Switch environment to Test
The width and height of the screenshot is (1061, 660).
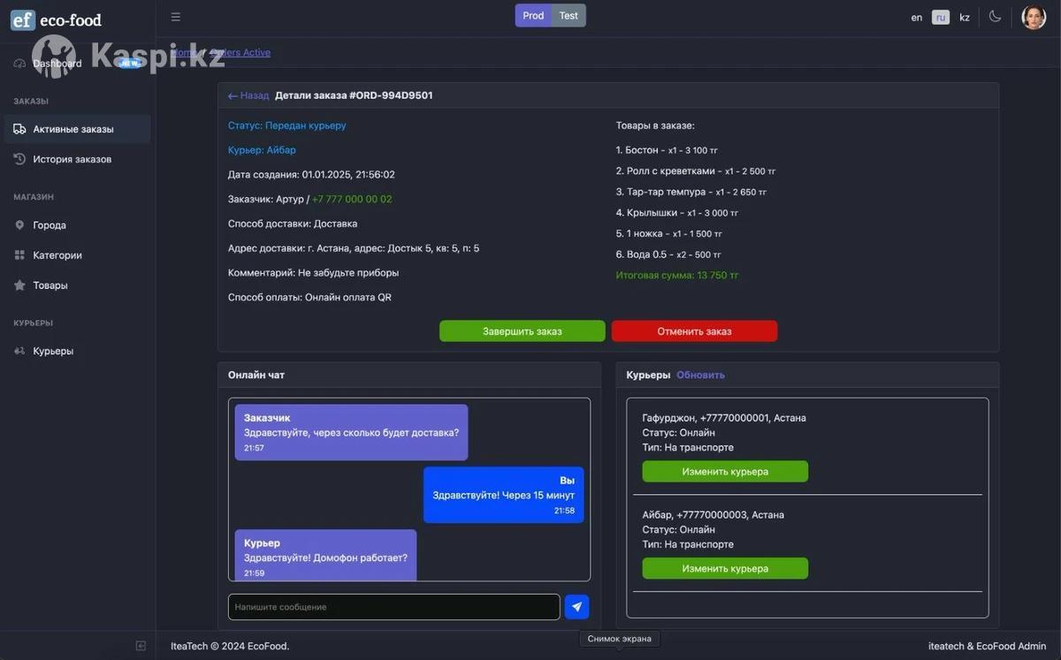tap(569, 16)
